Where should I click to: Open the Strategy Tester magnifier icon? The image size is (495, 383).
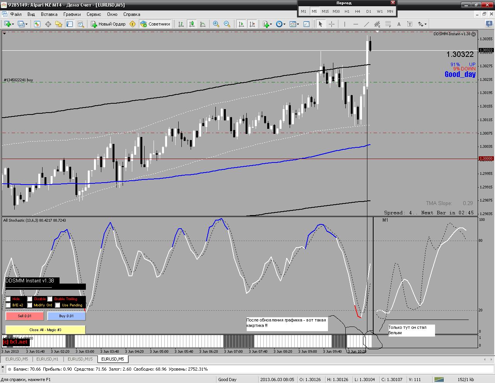[80, 24]
